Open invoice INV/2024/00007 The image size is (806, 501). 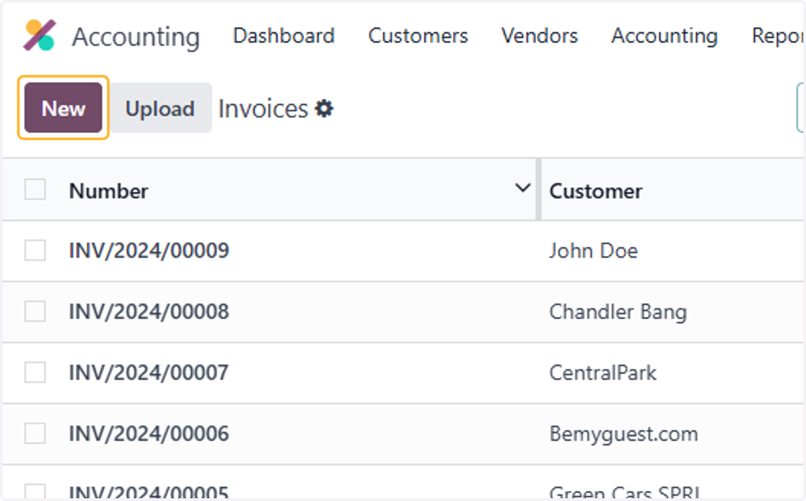click(x=148, y=372)
